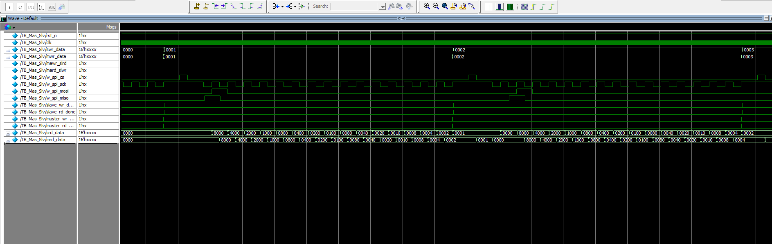The image size is (772, 244).
Task: Click the Msgs column header
Action: (x=98, y=27)
